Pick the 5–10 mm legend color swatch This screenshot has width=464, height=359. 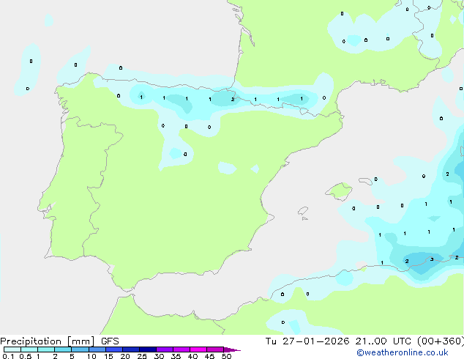[x=80, y=349]
